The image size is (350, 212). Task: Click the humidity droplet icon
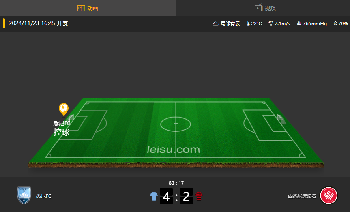tap(335, 23)
